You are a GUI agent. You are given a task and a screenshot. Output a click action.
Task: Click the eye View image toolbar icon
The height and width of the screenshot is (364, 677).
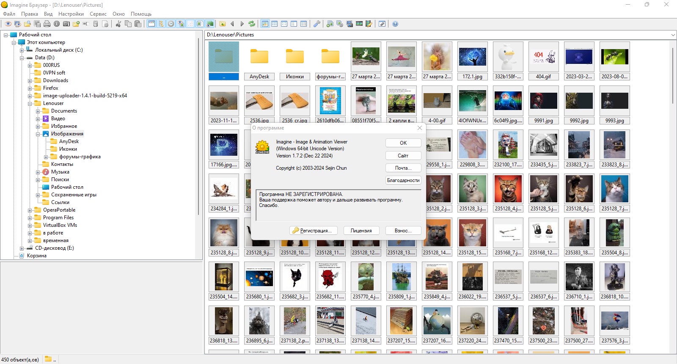click(x=8, y=24)
